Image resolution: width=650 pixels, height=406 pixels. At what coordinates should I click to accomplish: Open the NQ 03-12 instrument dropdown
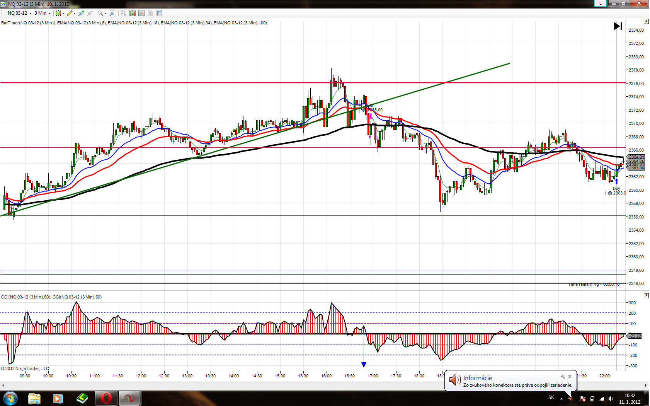pyautogui.click(x=19, y=13)
